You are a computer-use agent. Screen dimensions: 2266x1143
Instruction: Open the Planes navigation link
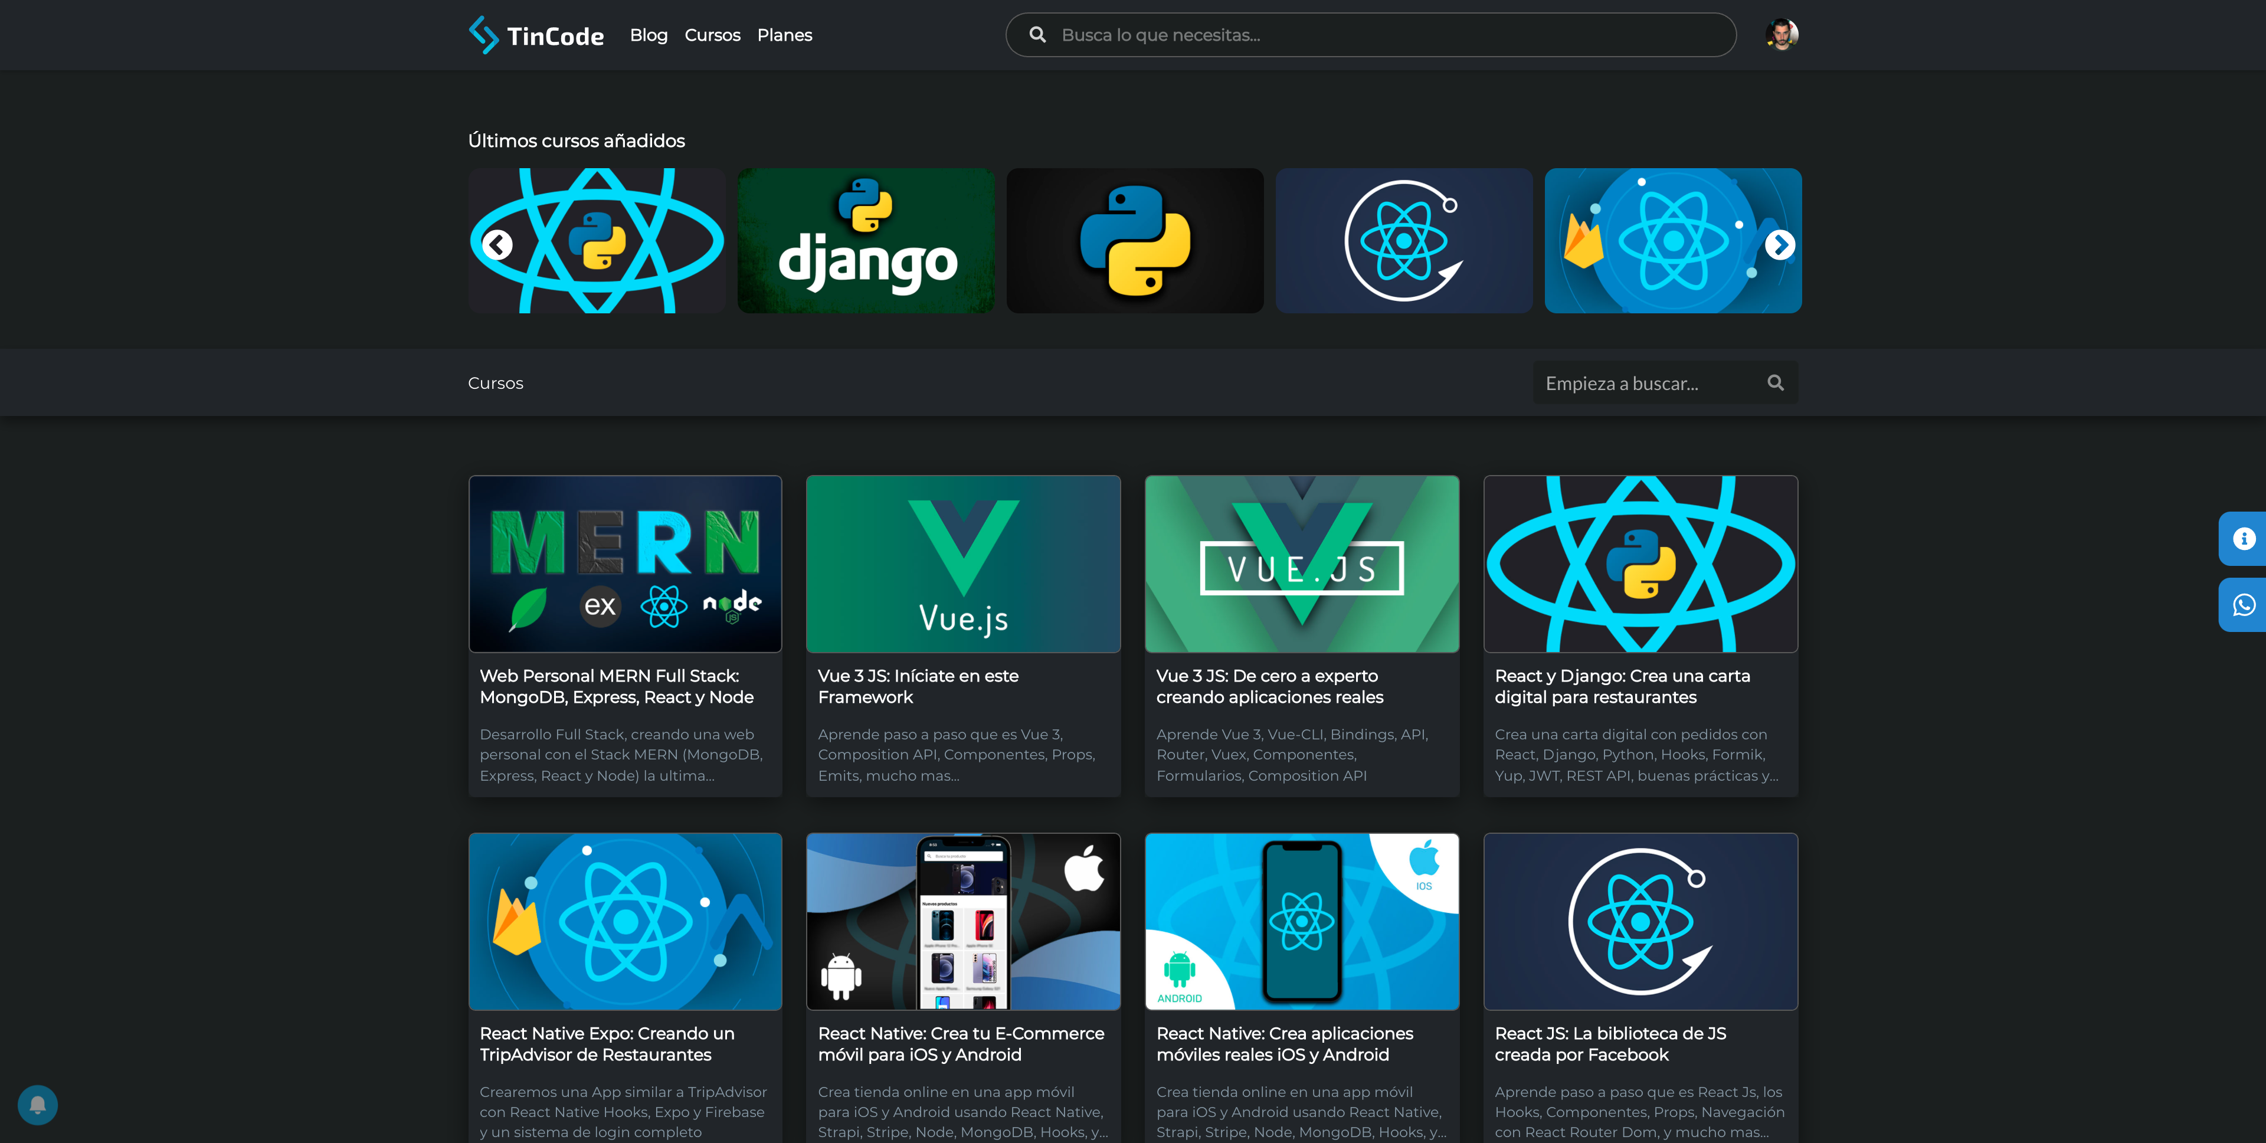784,35
